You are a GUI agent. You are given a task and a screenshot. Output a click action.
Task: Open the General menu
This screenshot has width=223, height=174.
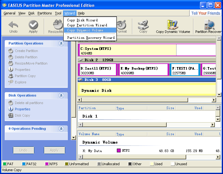tap(9, 13)
